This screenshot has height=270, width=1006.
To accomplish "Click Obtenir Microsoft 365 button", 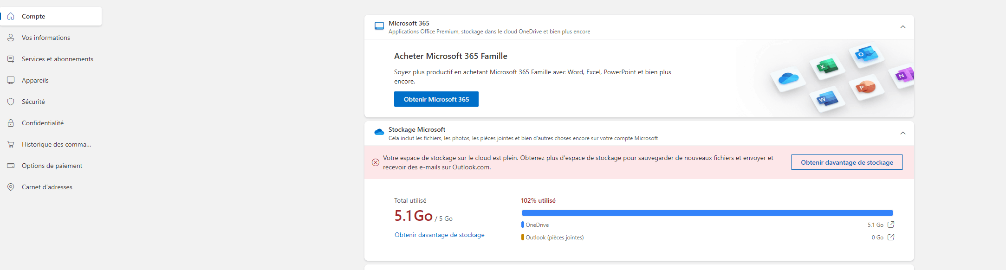I will (x=436, y=99).
